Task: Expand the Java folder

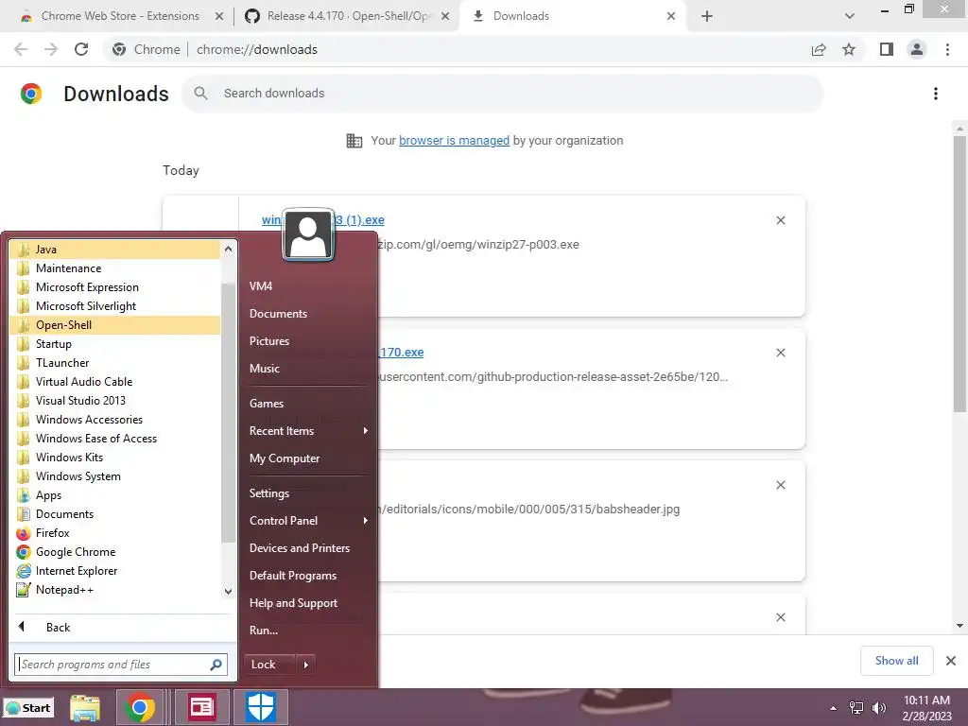Action: click(x=114, y=250)
